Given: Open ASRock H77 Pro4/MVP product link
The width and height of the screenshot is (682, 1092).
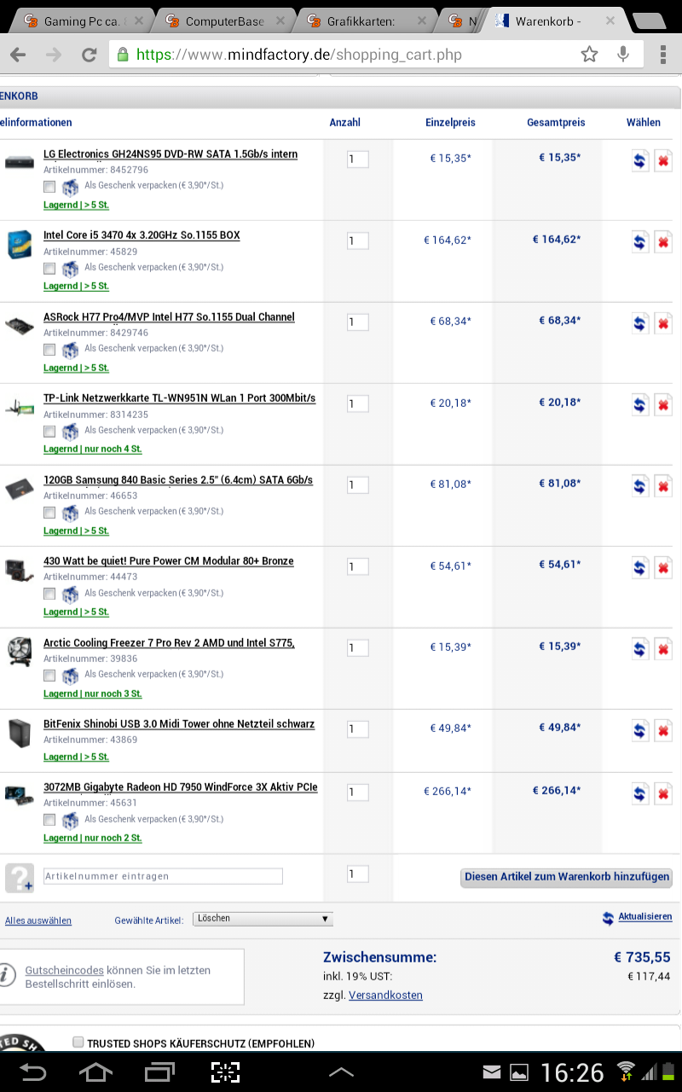Looking at the screenshot, I should [169, 317].
